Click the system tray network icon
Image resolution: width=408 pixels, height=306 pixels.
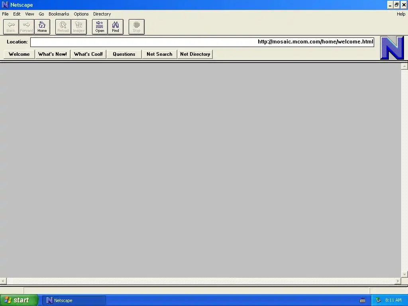(x=378, y=300)
